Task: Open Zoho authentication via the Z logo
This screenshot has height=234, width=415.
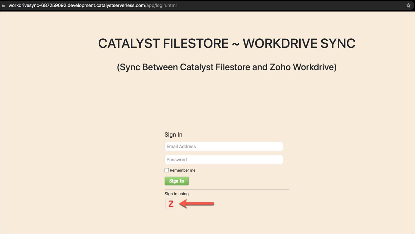Action: 170,204
